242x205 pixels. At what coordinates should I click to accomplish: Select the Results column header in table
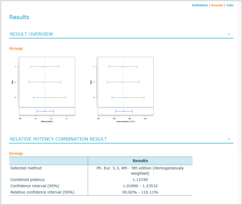(x=140, y=161)
